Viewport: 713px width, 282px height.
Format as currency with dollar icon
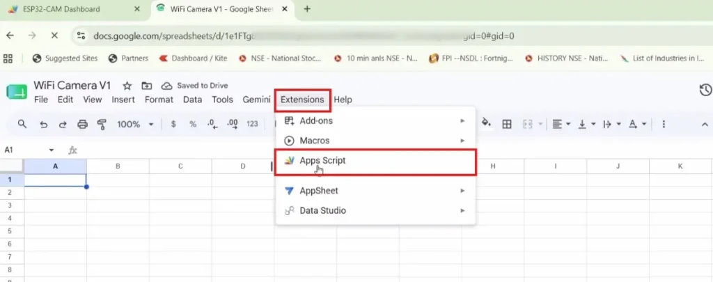click(173, 124)
